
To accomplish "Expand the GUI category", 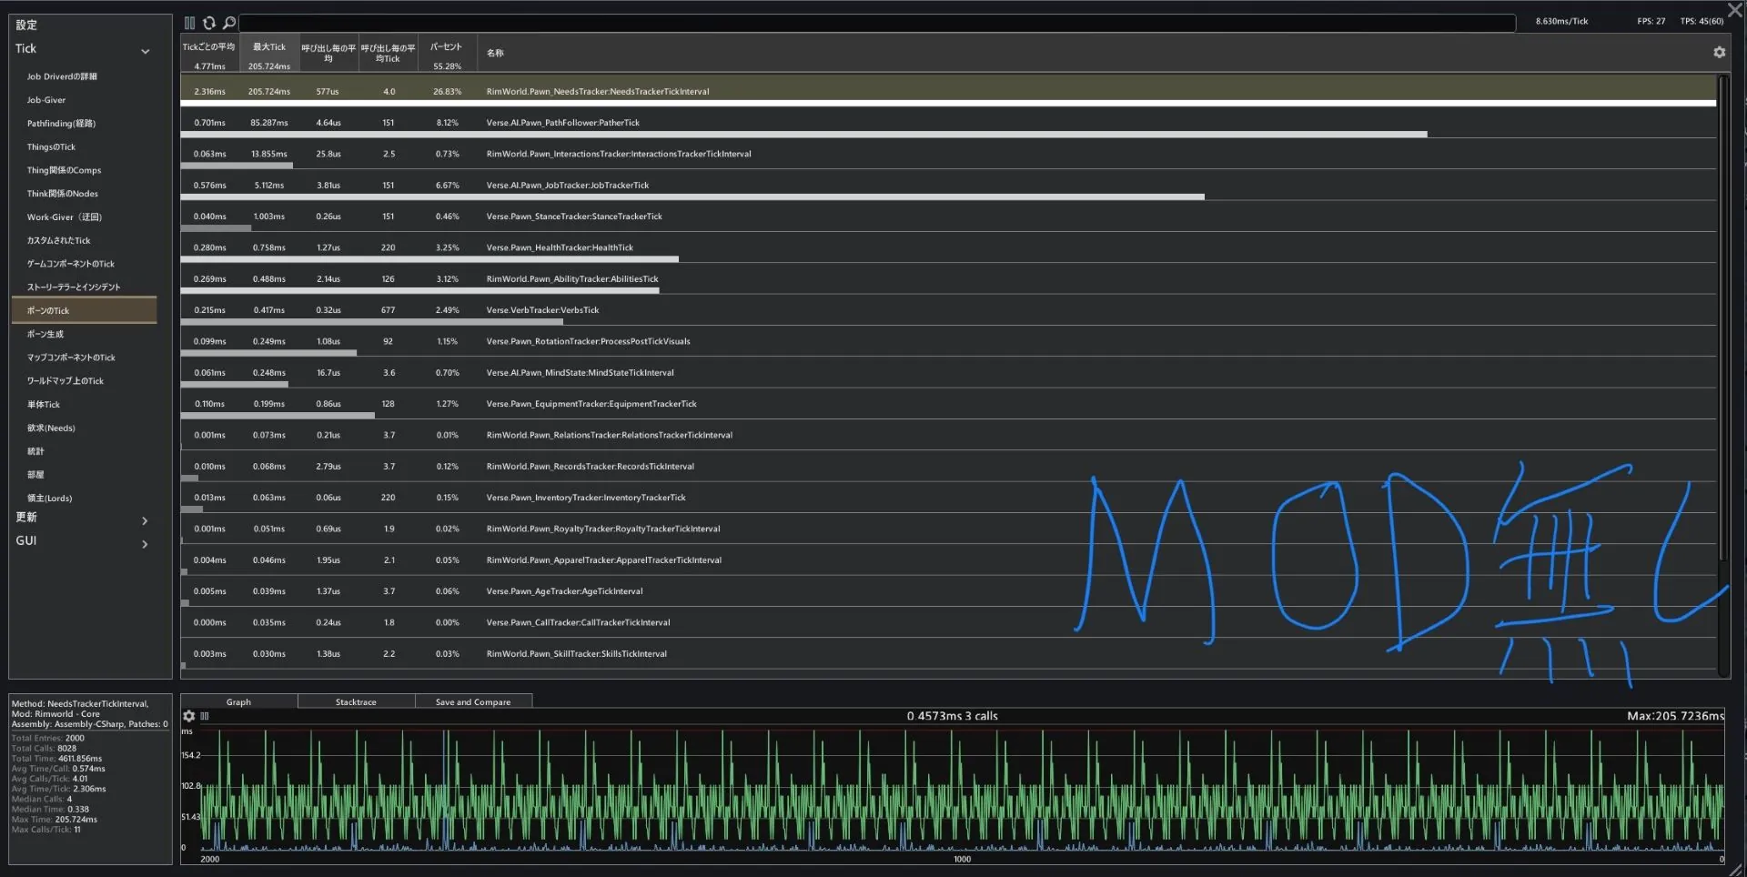I will click(145, 544).
